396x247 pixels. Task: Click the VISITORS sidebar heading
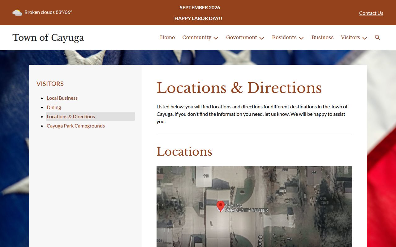pyautogui.click(x=50, y=84)
